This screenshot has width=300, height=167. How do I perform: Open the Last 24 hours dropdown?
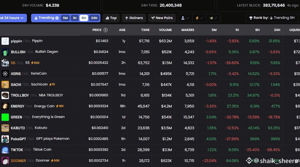coord(13,18)
